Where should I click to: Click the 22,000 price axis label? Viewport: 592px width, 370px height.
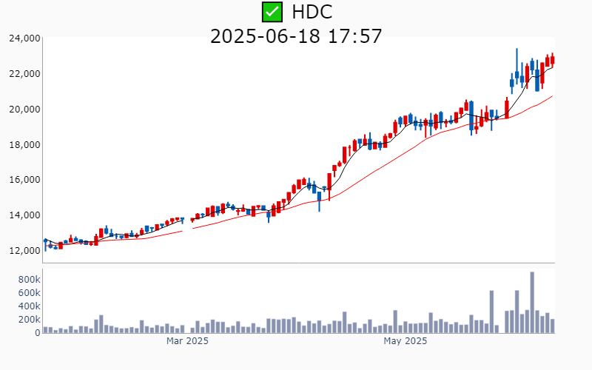click(x=24, y=73)
